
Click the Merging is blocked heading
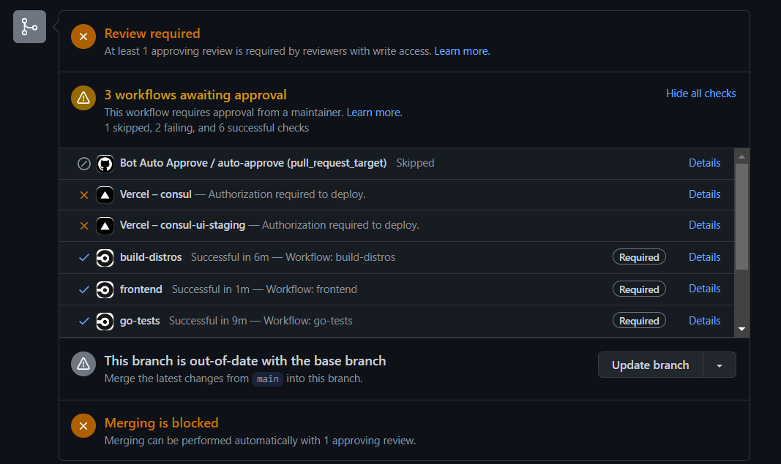click(x=161, y=423)
